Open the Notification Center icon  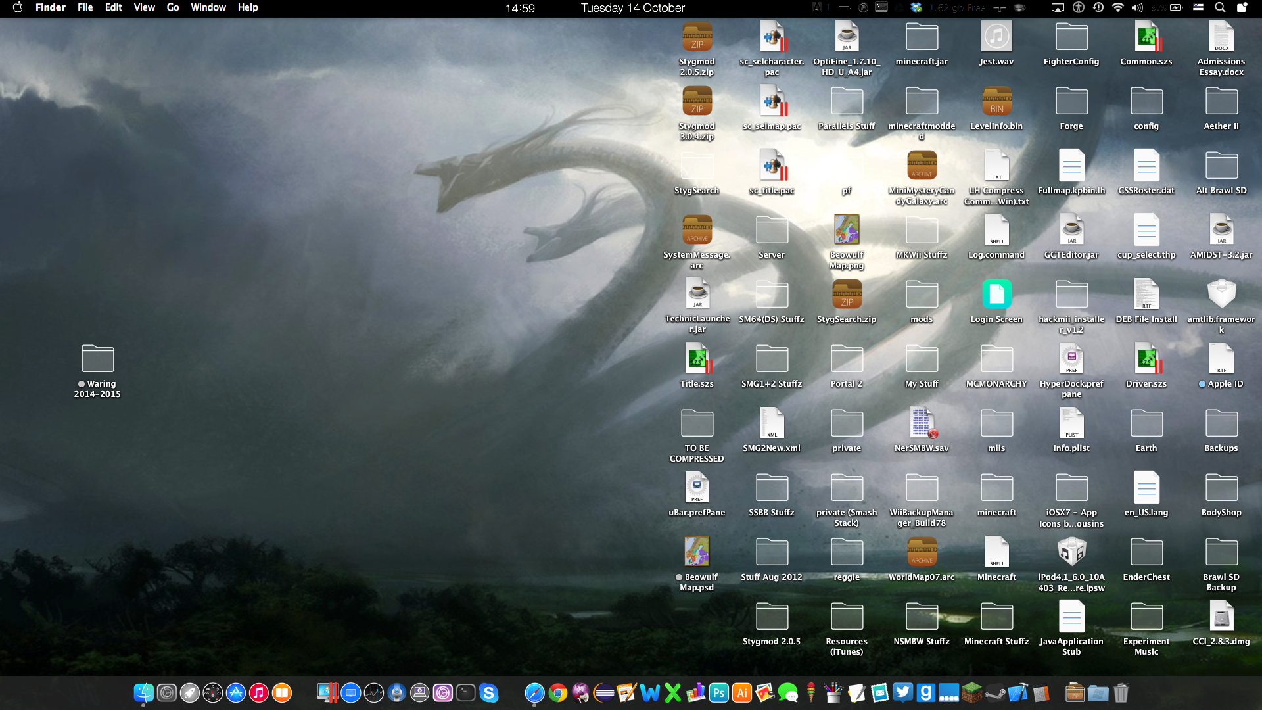tap(1242, 8)
